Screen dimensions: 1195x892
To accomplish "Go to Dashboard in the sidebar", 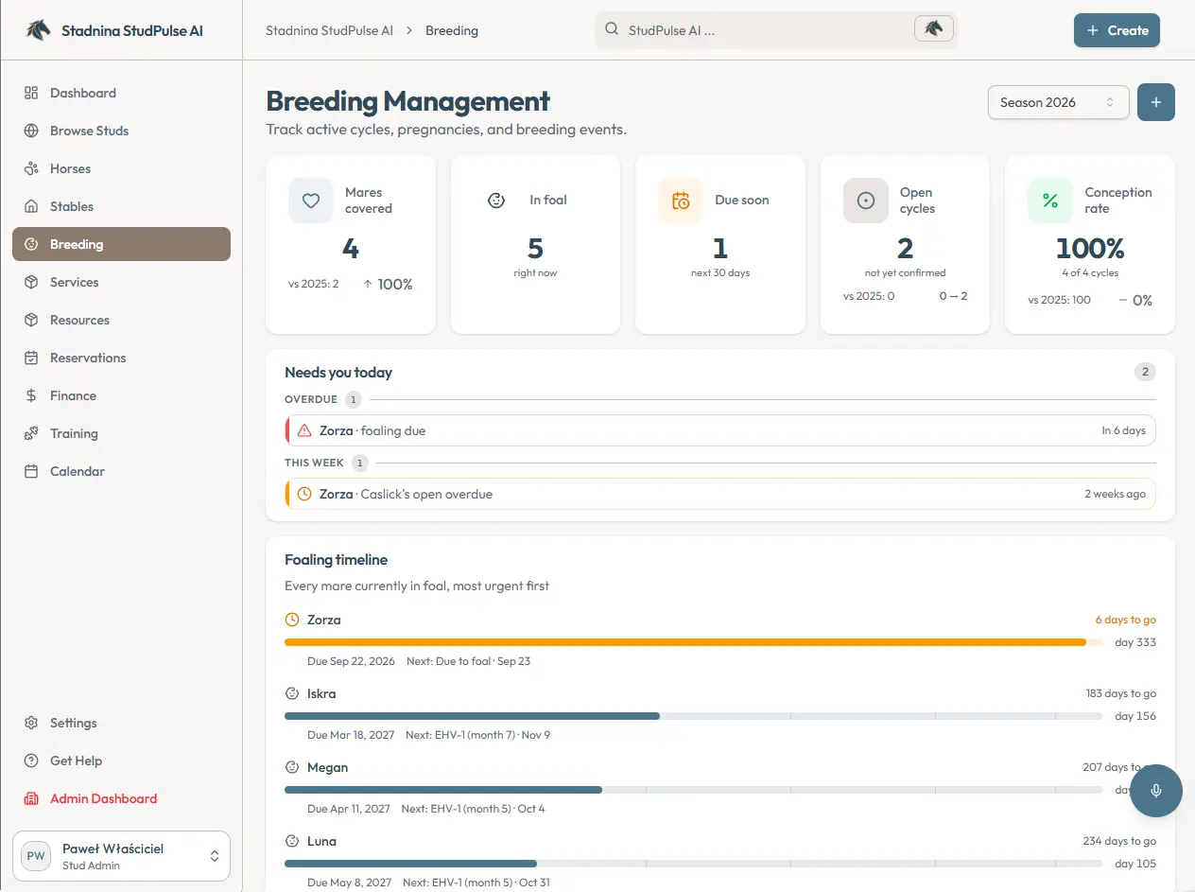I will point(121,93).
